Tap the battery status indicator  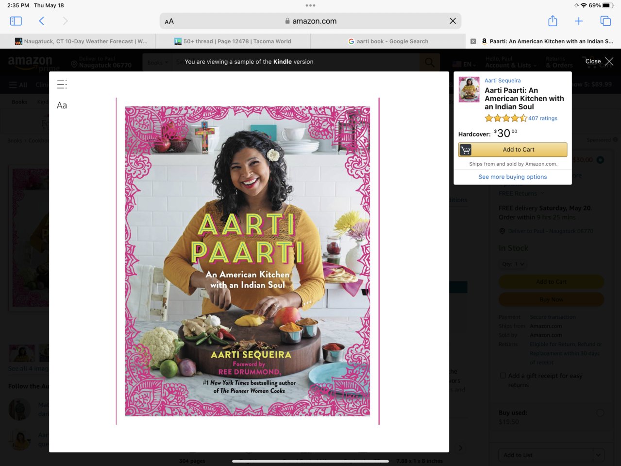pyautogui.click(x=609, y=5)
